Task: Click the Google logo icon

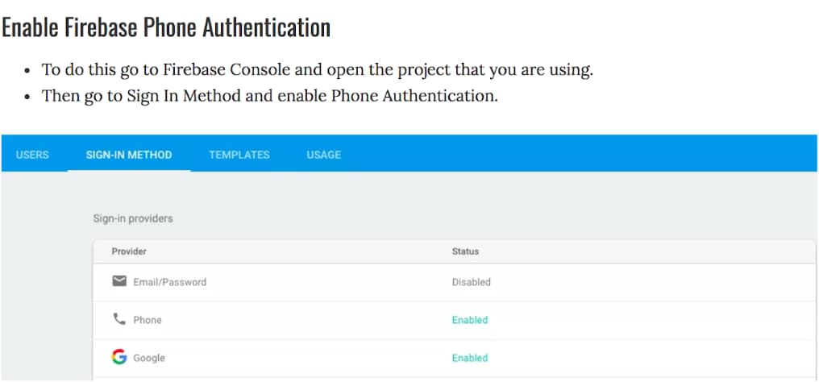Action: coord(119,358)
